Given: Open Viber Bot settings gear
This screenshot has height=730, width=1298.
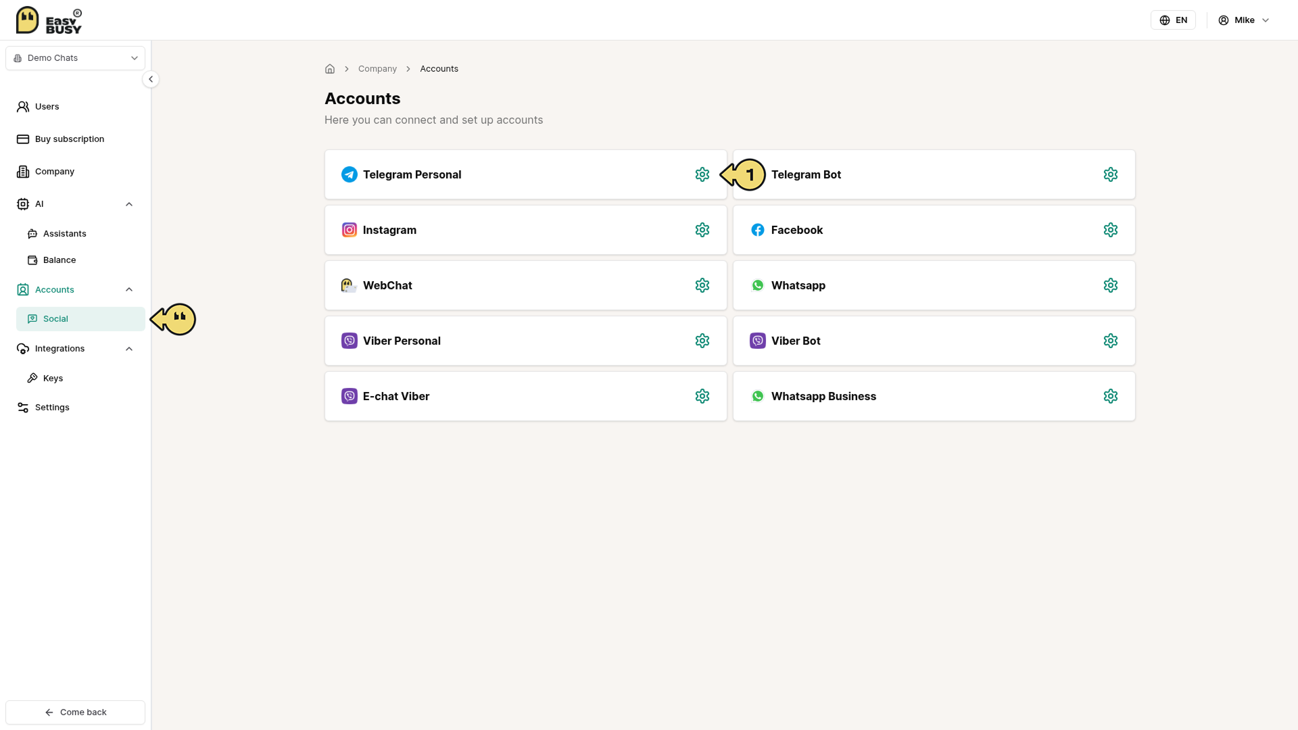Looking at the screenshot, I should (x=1111, y=341).
